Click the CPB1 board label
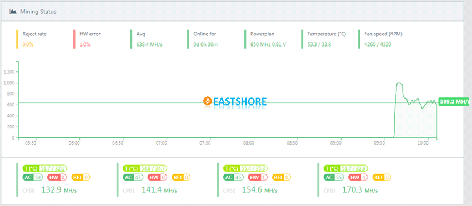The height and width of the screenshot is (206, 472). [x=128, y=190]
